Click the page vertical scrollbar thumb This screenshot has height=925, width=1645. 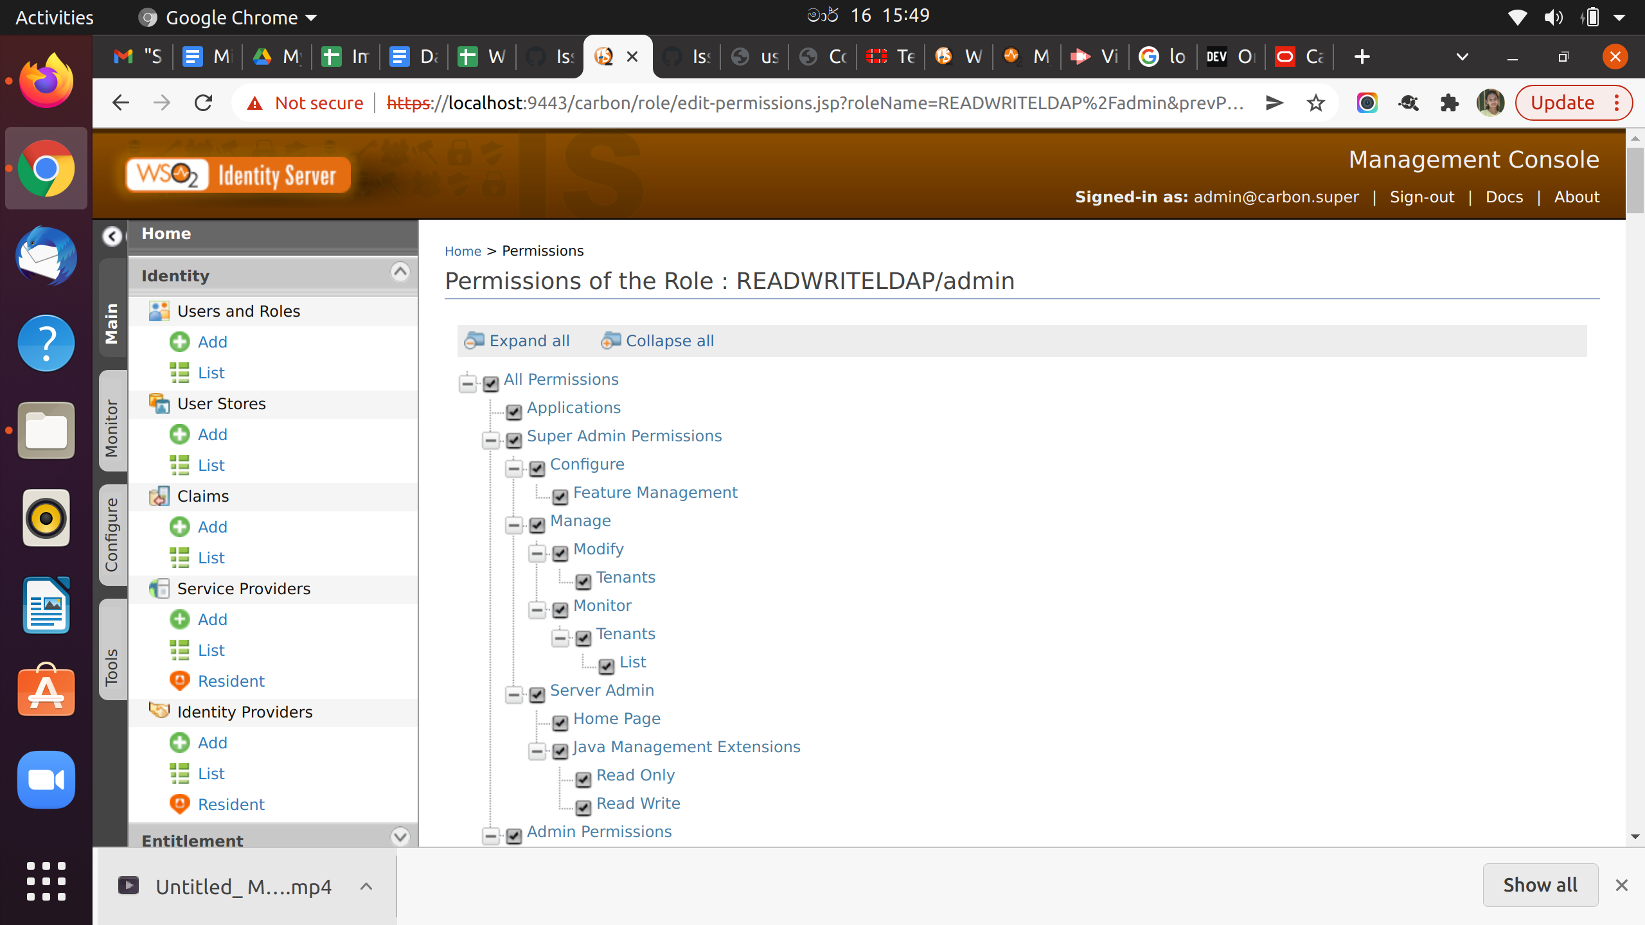pos(1635,180)
